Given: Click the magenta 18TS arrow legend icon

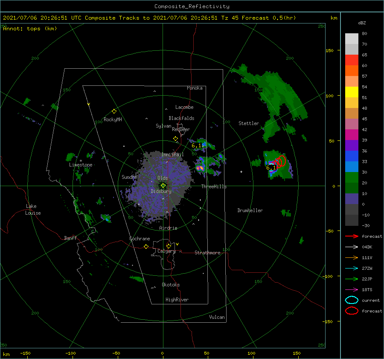Looking at the screenshot, I should pos(352,290).
